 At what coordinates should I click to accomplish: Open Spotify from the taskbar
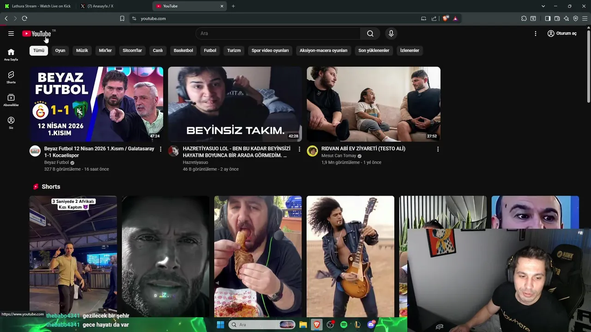[x=344, y=325]
